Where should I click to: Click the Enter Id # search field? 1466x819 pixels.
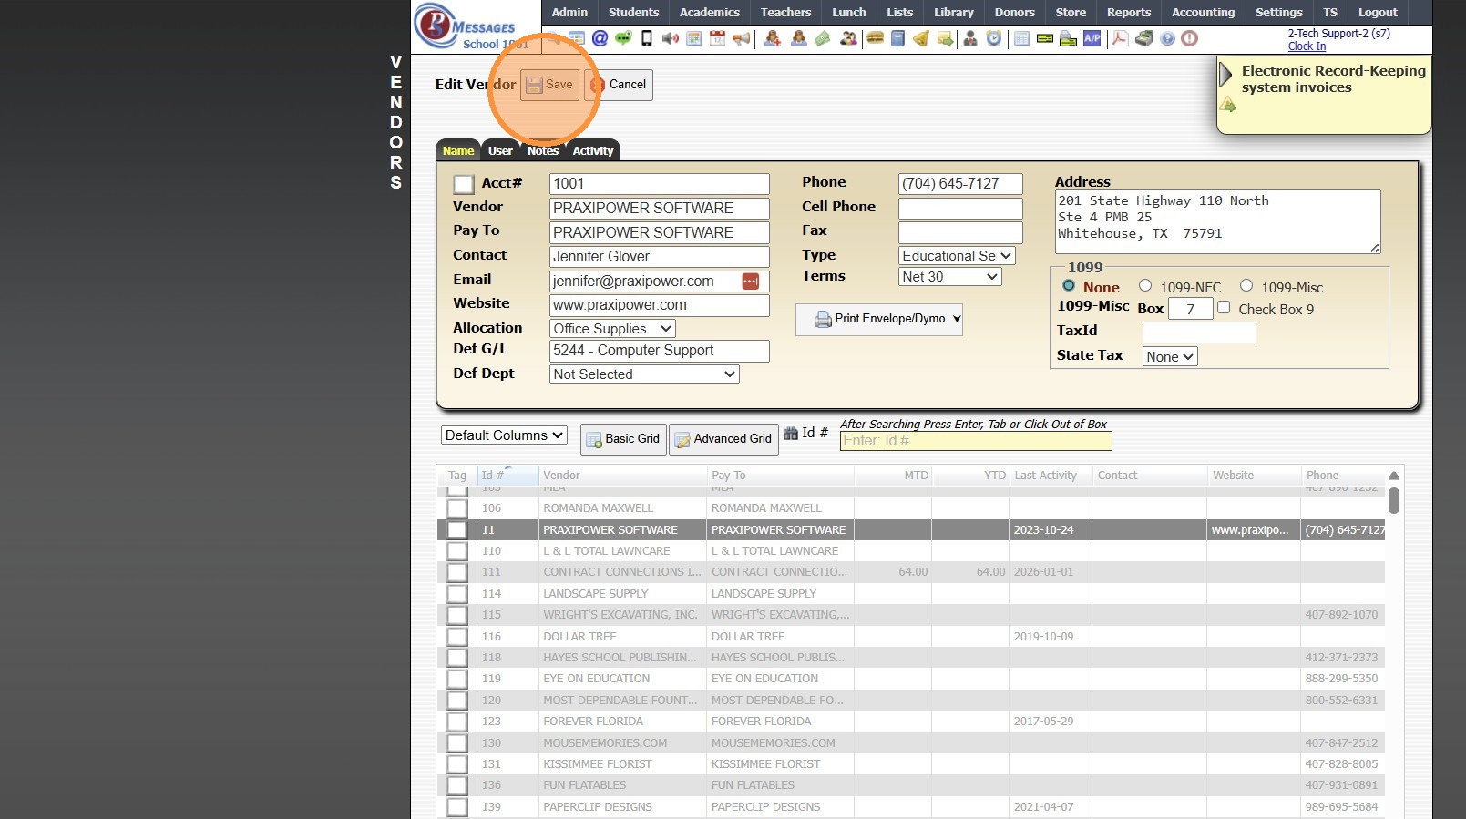coord(975,441)
